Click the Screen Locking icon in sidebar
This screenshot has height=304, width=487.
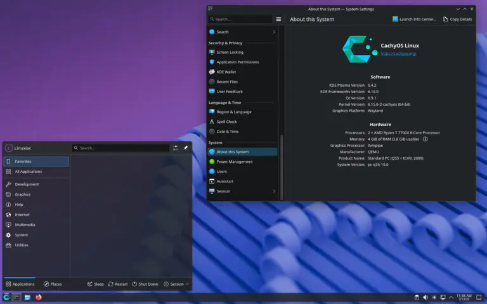point(212,53)
